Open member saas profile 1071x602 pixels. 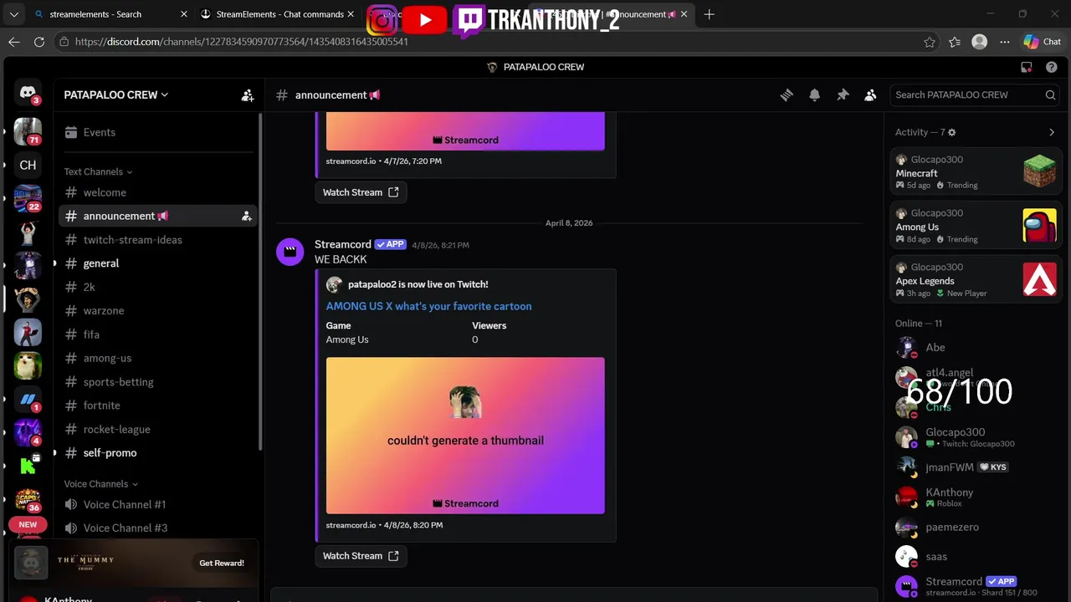click(x=976, y=556)
